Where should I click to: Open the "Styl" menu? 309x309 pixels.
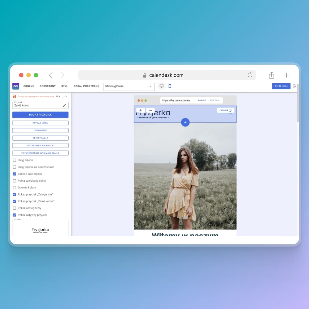pyautogui.click(x=65, y=86)
